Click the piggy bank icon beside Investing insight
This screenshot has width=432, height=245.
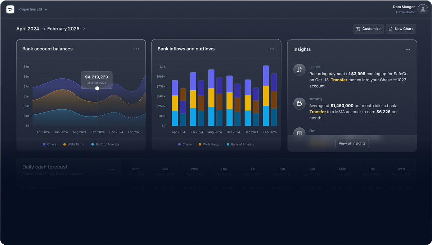(x=299, y=103)
